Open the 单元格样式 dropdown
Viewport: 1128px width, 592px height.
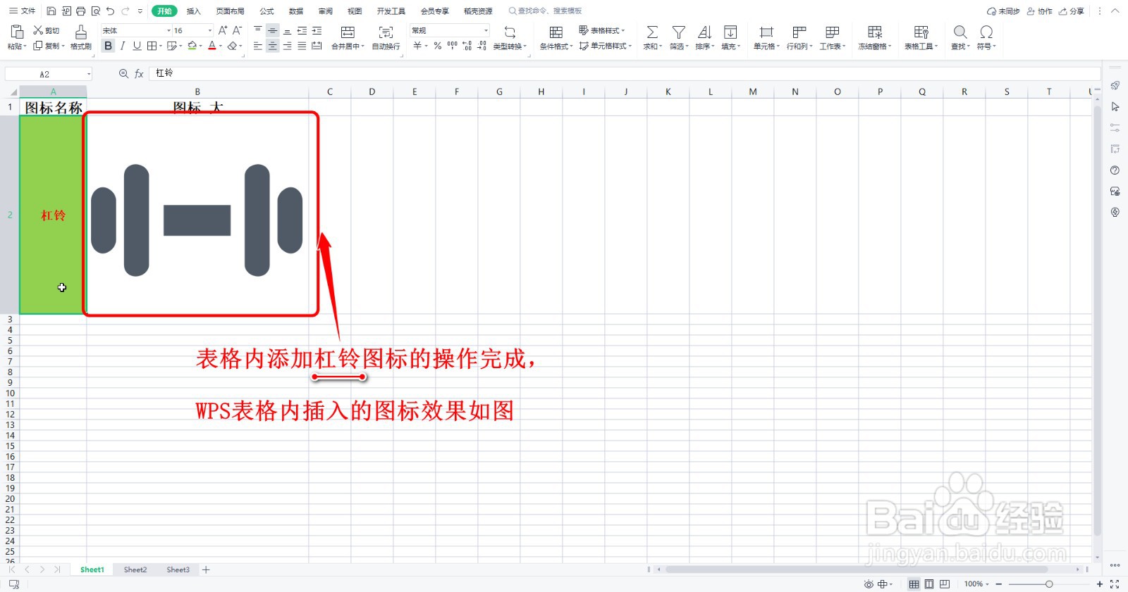pos(606,46)
